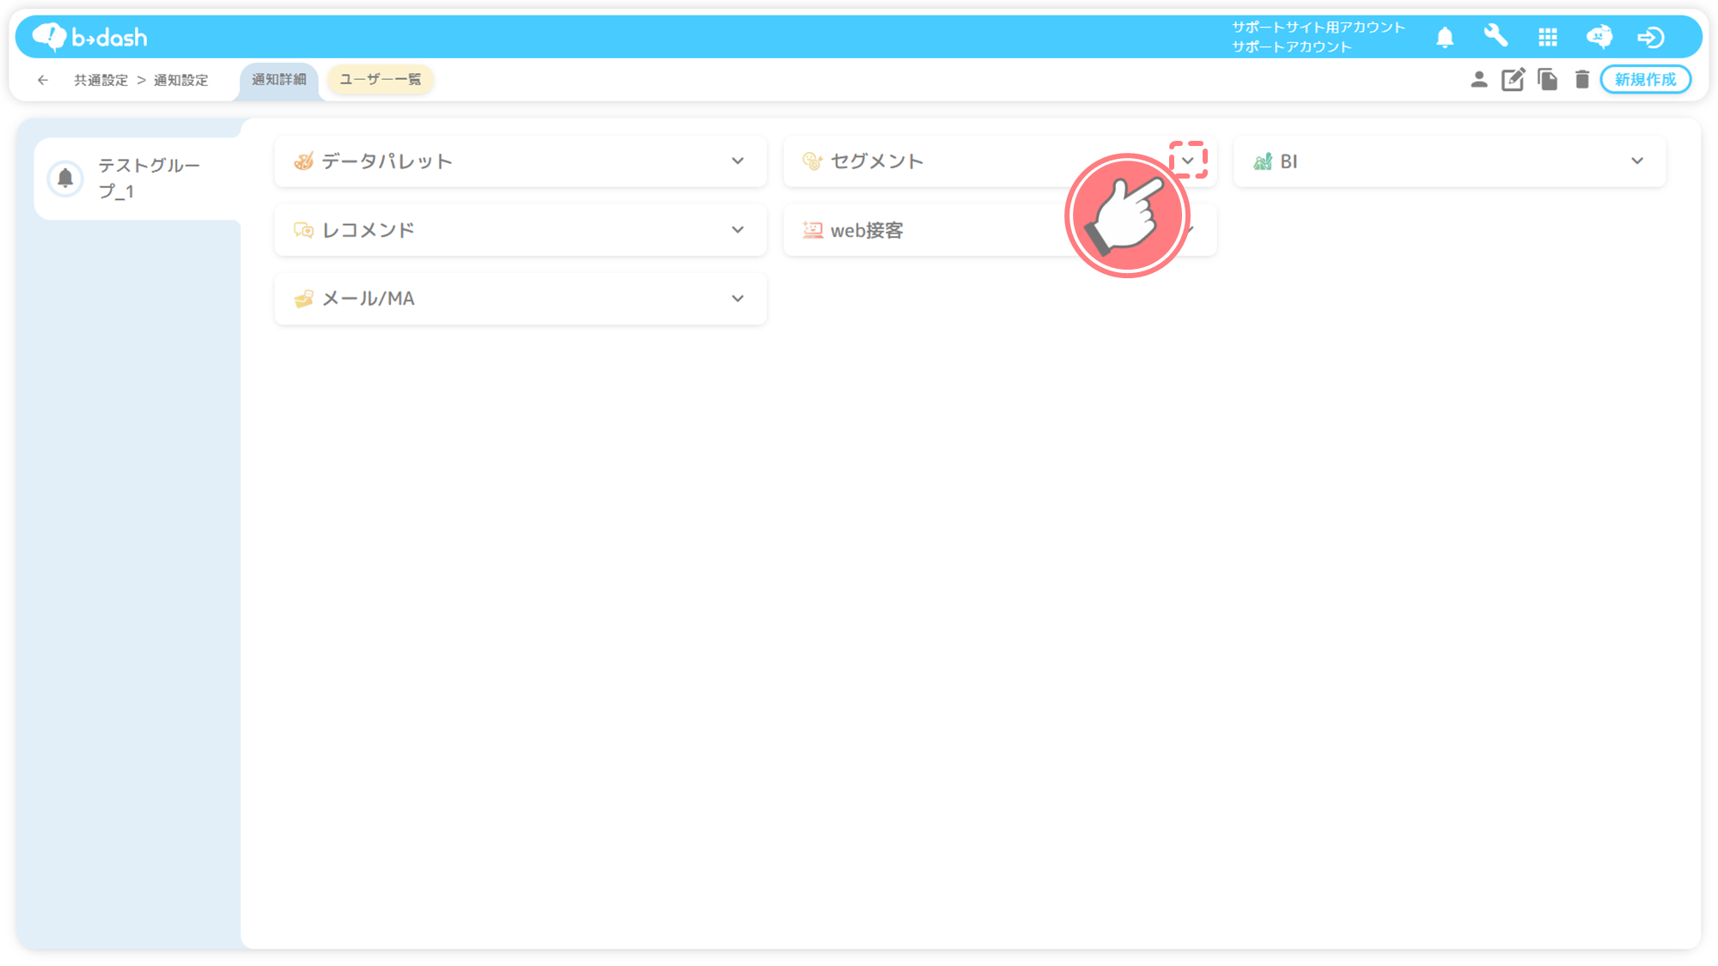Expand the BI panel
The width and height of the screenshot is (1718, 966).
tap(1636, 161)
